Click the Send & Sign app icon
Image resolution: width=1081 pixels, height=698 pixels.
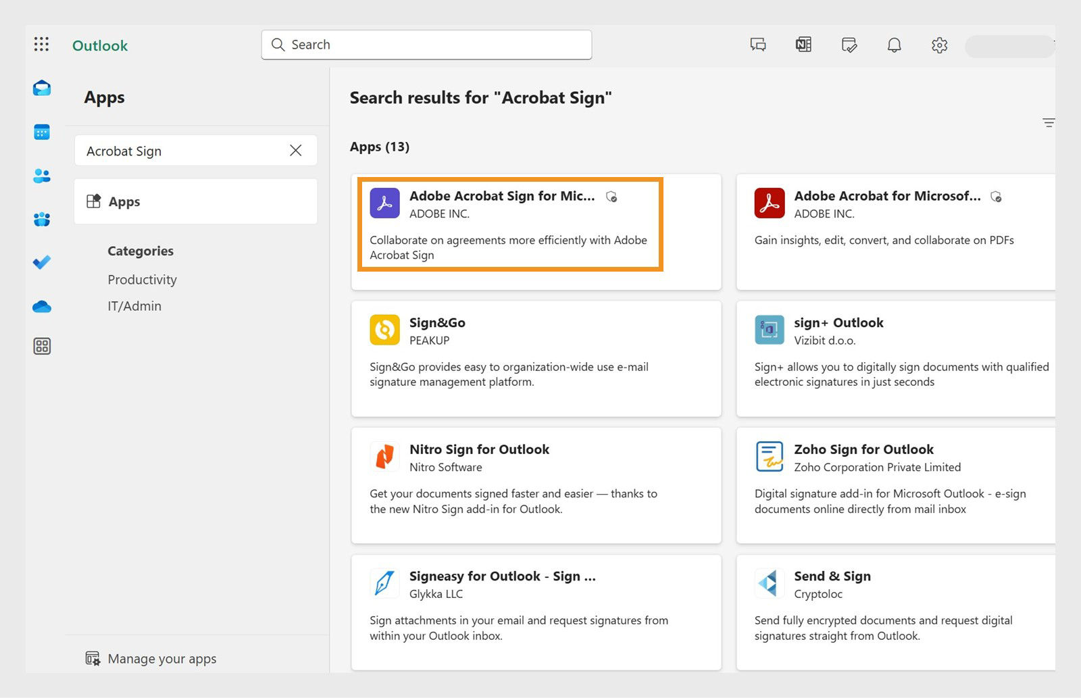(x=770, y=584)
